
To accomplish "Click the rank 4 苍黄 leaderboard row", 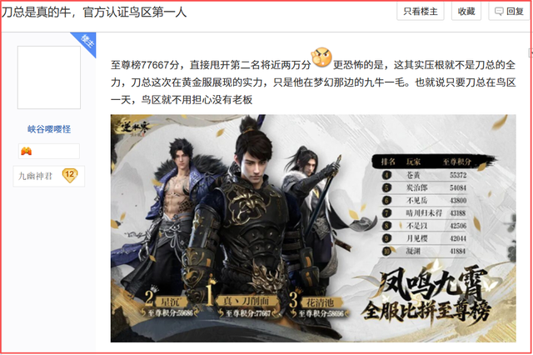I will (x=424, y=175).
